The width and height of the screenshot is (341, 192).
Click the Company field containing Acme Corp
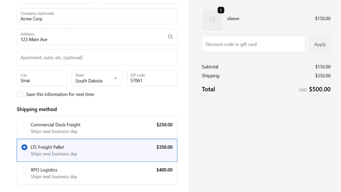(97, 16)
